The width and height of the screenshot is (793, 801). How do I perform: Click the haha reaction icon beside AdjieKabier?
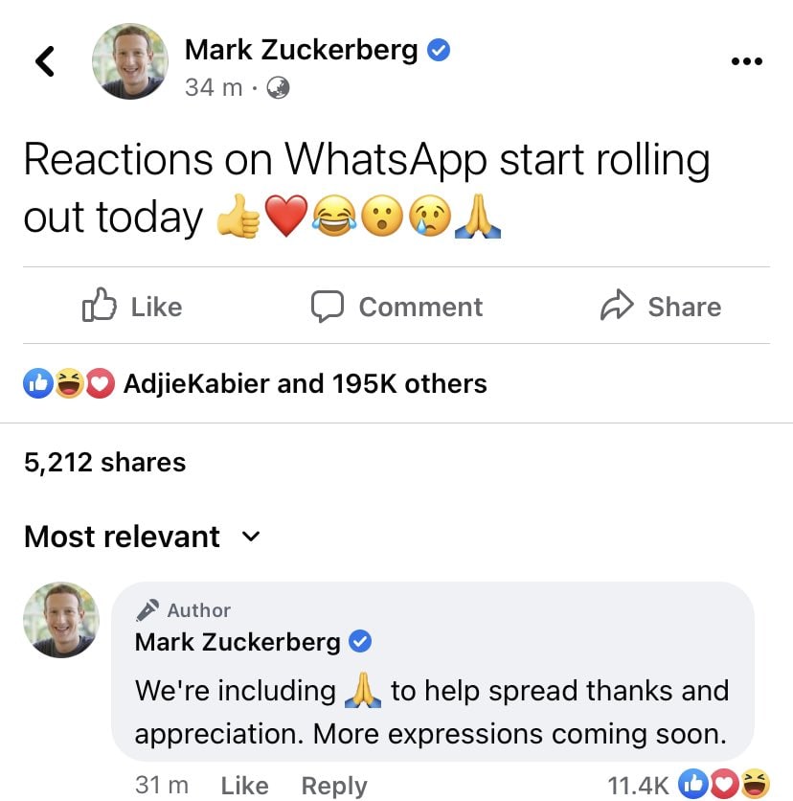pos(70,383)
